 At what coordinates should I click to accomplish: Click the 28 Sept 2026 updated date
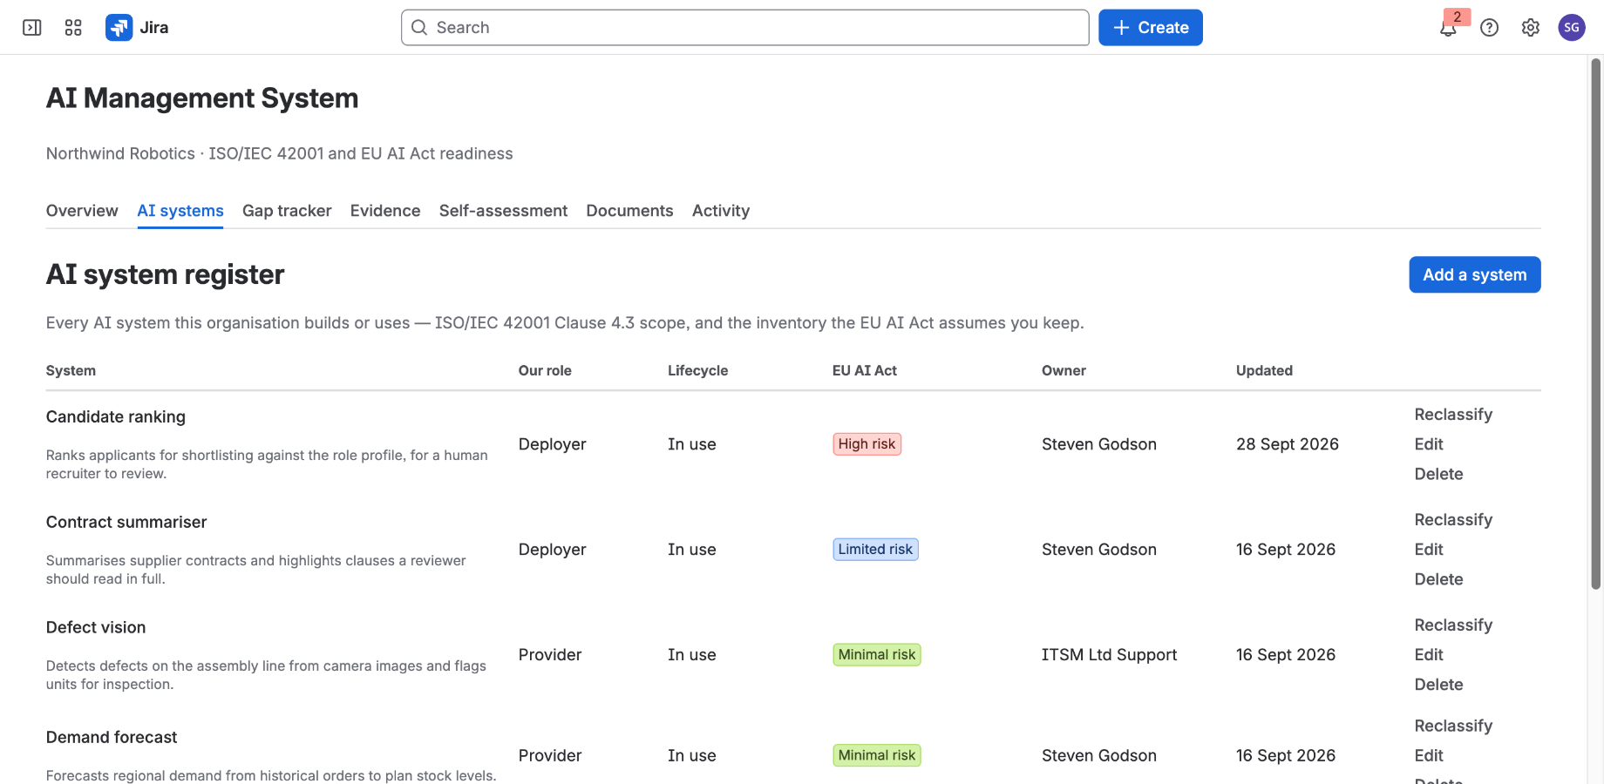tap(1287, 444)
